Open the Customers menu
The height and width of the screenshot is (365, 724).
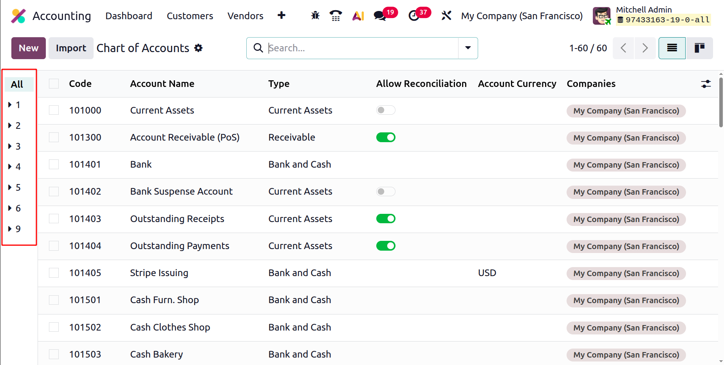pos(190,16)
